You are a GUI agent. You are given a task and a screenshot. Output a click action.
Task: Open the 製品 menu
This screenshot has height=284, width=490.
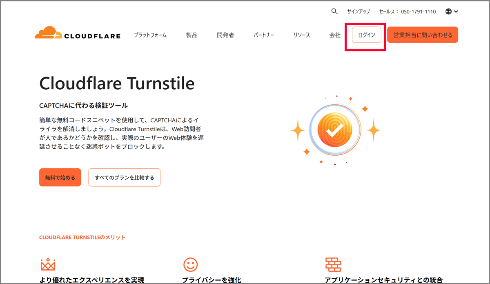point(192,35)
